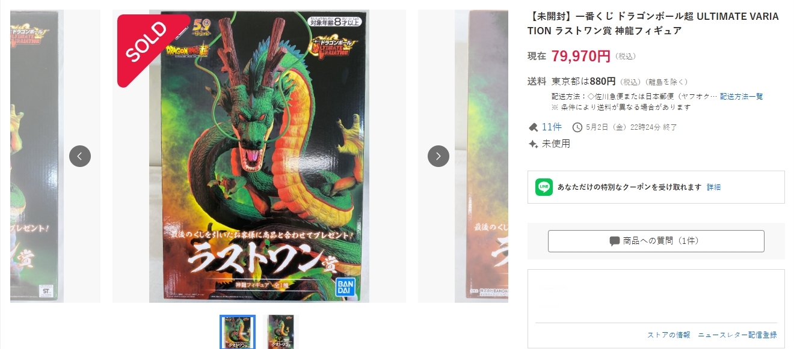Advance to next product image arrow
Viewport: 794px width, 349px height.
coord(439,156)
